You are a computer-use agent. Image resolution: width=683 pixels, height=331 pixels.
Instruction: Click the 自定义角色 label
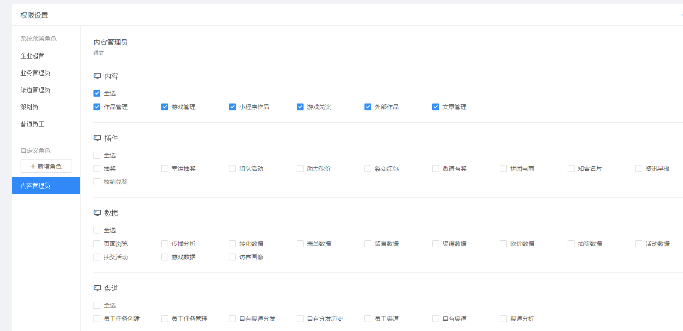[36, 151]
